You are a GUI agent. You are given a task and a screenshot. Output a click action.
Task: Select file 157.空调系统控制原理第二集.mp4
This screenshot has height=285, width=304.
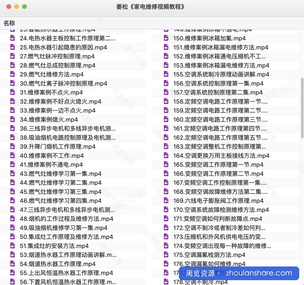pyautogui.click(x=218, y=93)
